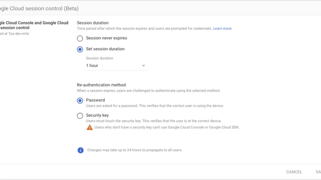
Task: Open the Session duration 1 hour dropdown
Action: tap(116, 66)
